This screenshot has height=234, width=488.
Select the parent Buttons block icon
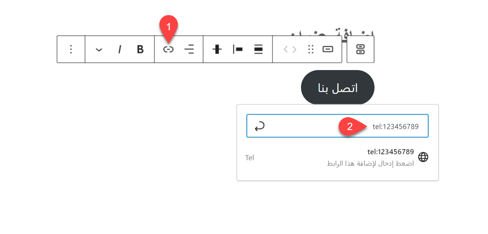tap(360, 49)
